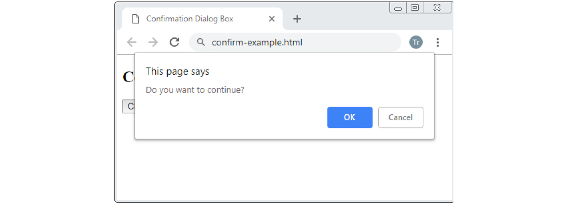Viewport: 566px width, 204px height.
Task: Click the page icon on the tab
Action: tap(135, 19)
